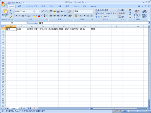Open テーブルとして書式設定 menu

point(106,14)
